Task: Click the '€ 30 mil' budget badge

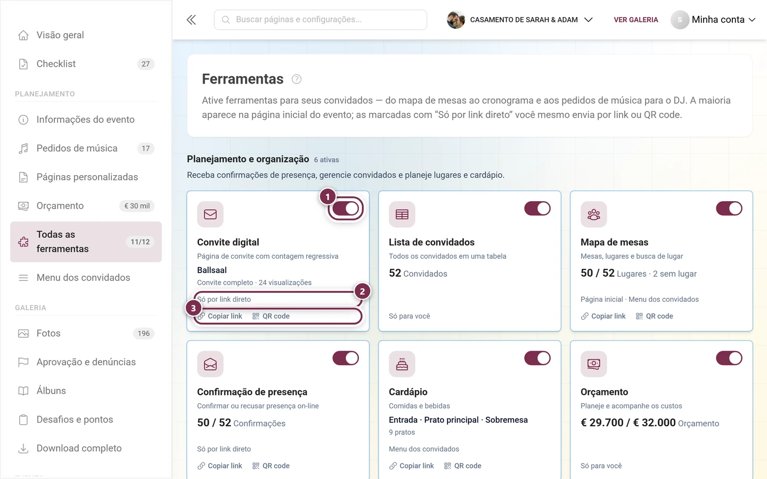Action: pos(137,206)
